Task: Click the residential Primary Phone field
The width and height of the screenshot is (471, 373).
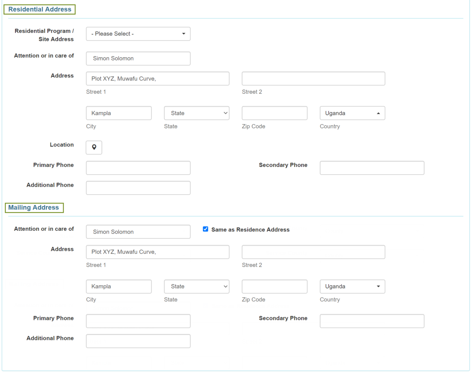Action: (138, 168)
